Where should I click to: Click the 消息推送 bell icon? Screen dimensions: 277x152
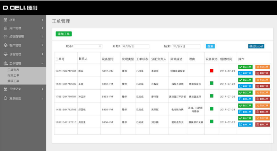pyautogui.click(x=6, y=98)
